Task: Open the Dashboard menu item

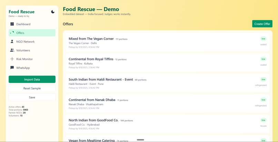Action: [32, 24]
